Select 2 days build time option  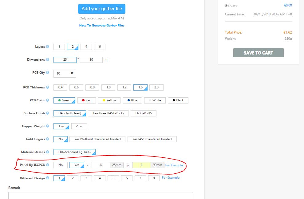pyautogui.click(x=226, y=6)
